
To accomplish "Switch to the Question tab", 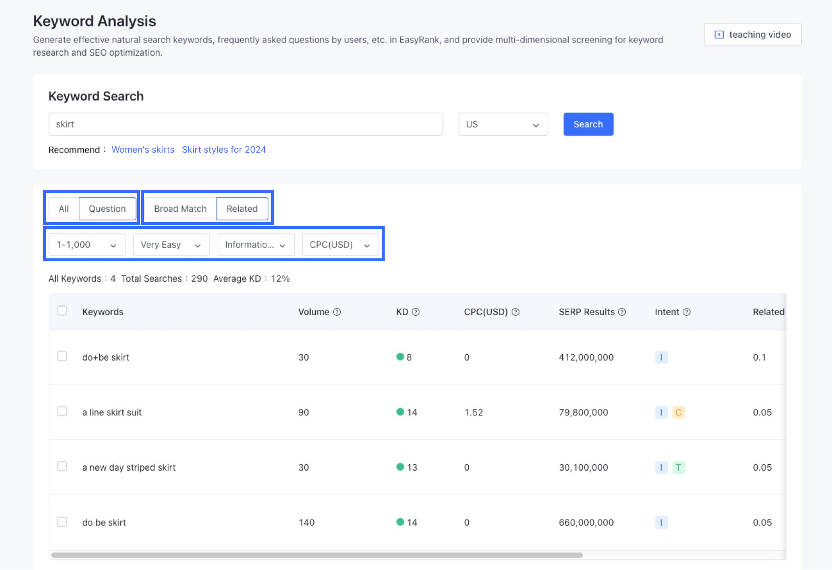I will (x=107, y=209).
